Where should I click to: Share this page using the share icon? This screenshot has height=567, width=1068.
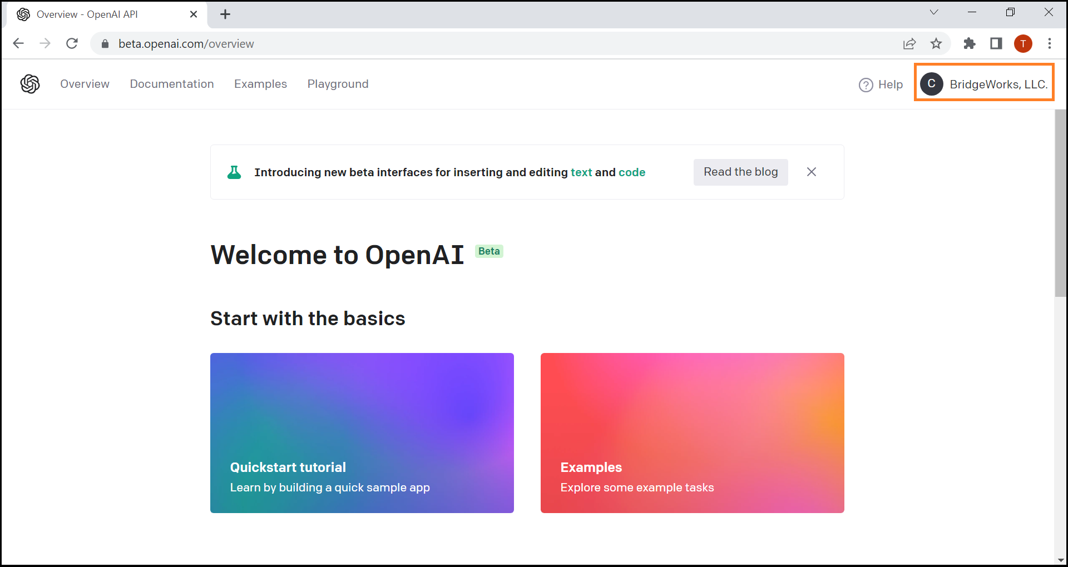tap(909, 43)
